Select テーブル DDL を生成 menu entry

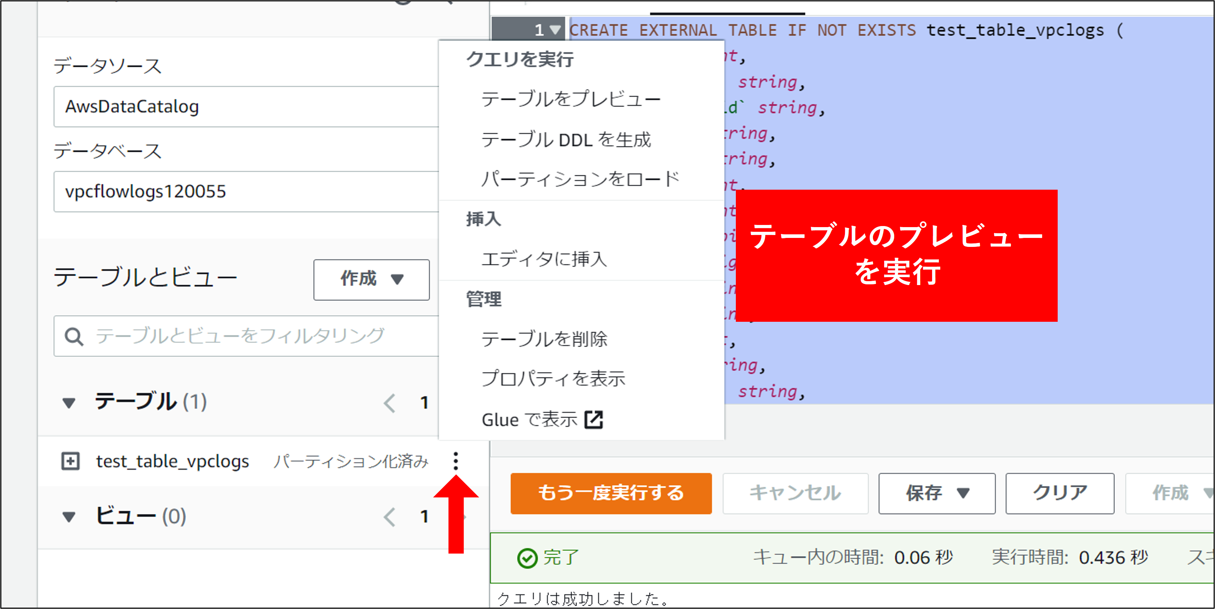pos(566,140)
